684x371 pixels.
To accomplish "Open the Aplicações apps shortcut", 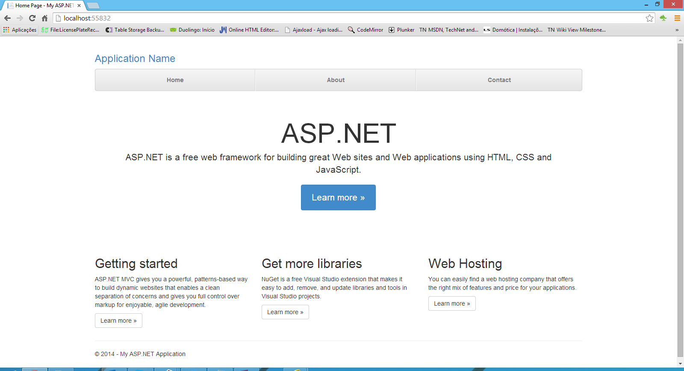I will pos(20,30).
